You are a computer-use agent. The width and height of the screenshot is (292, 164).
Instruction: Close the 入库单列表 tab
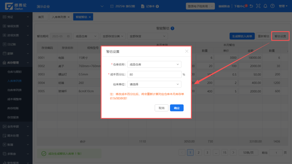[x=69, y=17]
